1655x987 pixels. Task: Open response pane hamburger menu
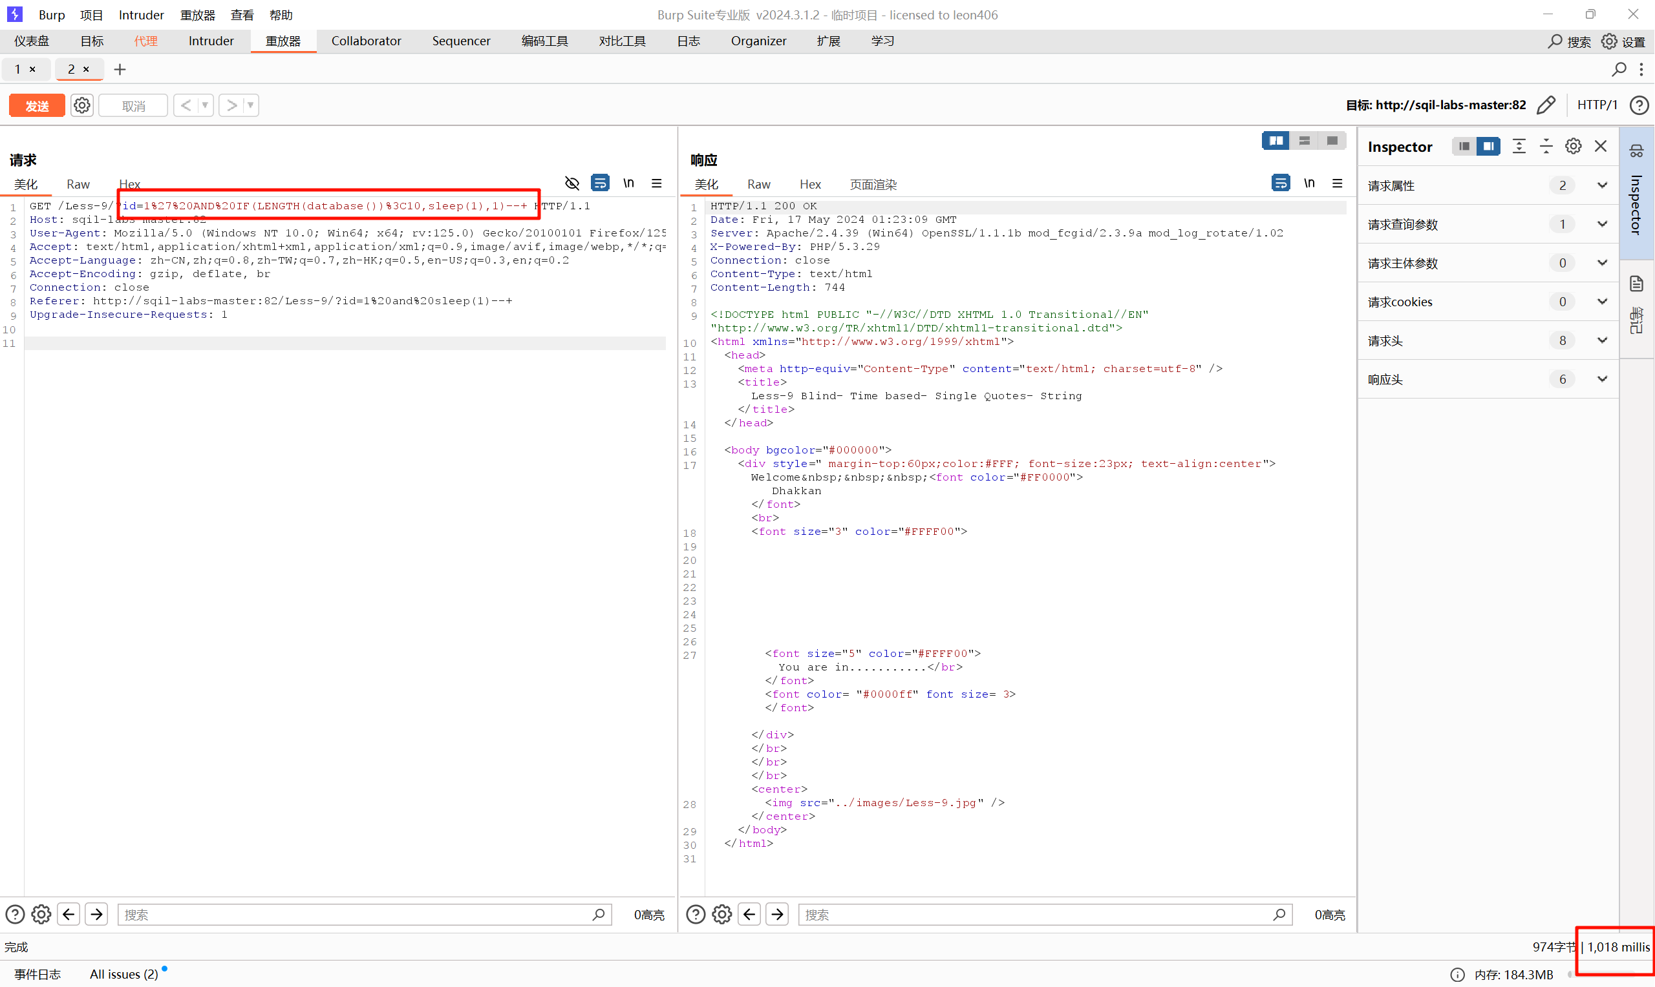1337,183
